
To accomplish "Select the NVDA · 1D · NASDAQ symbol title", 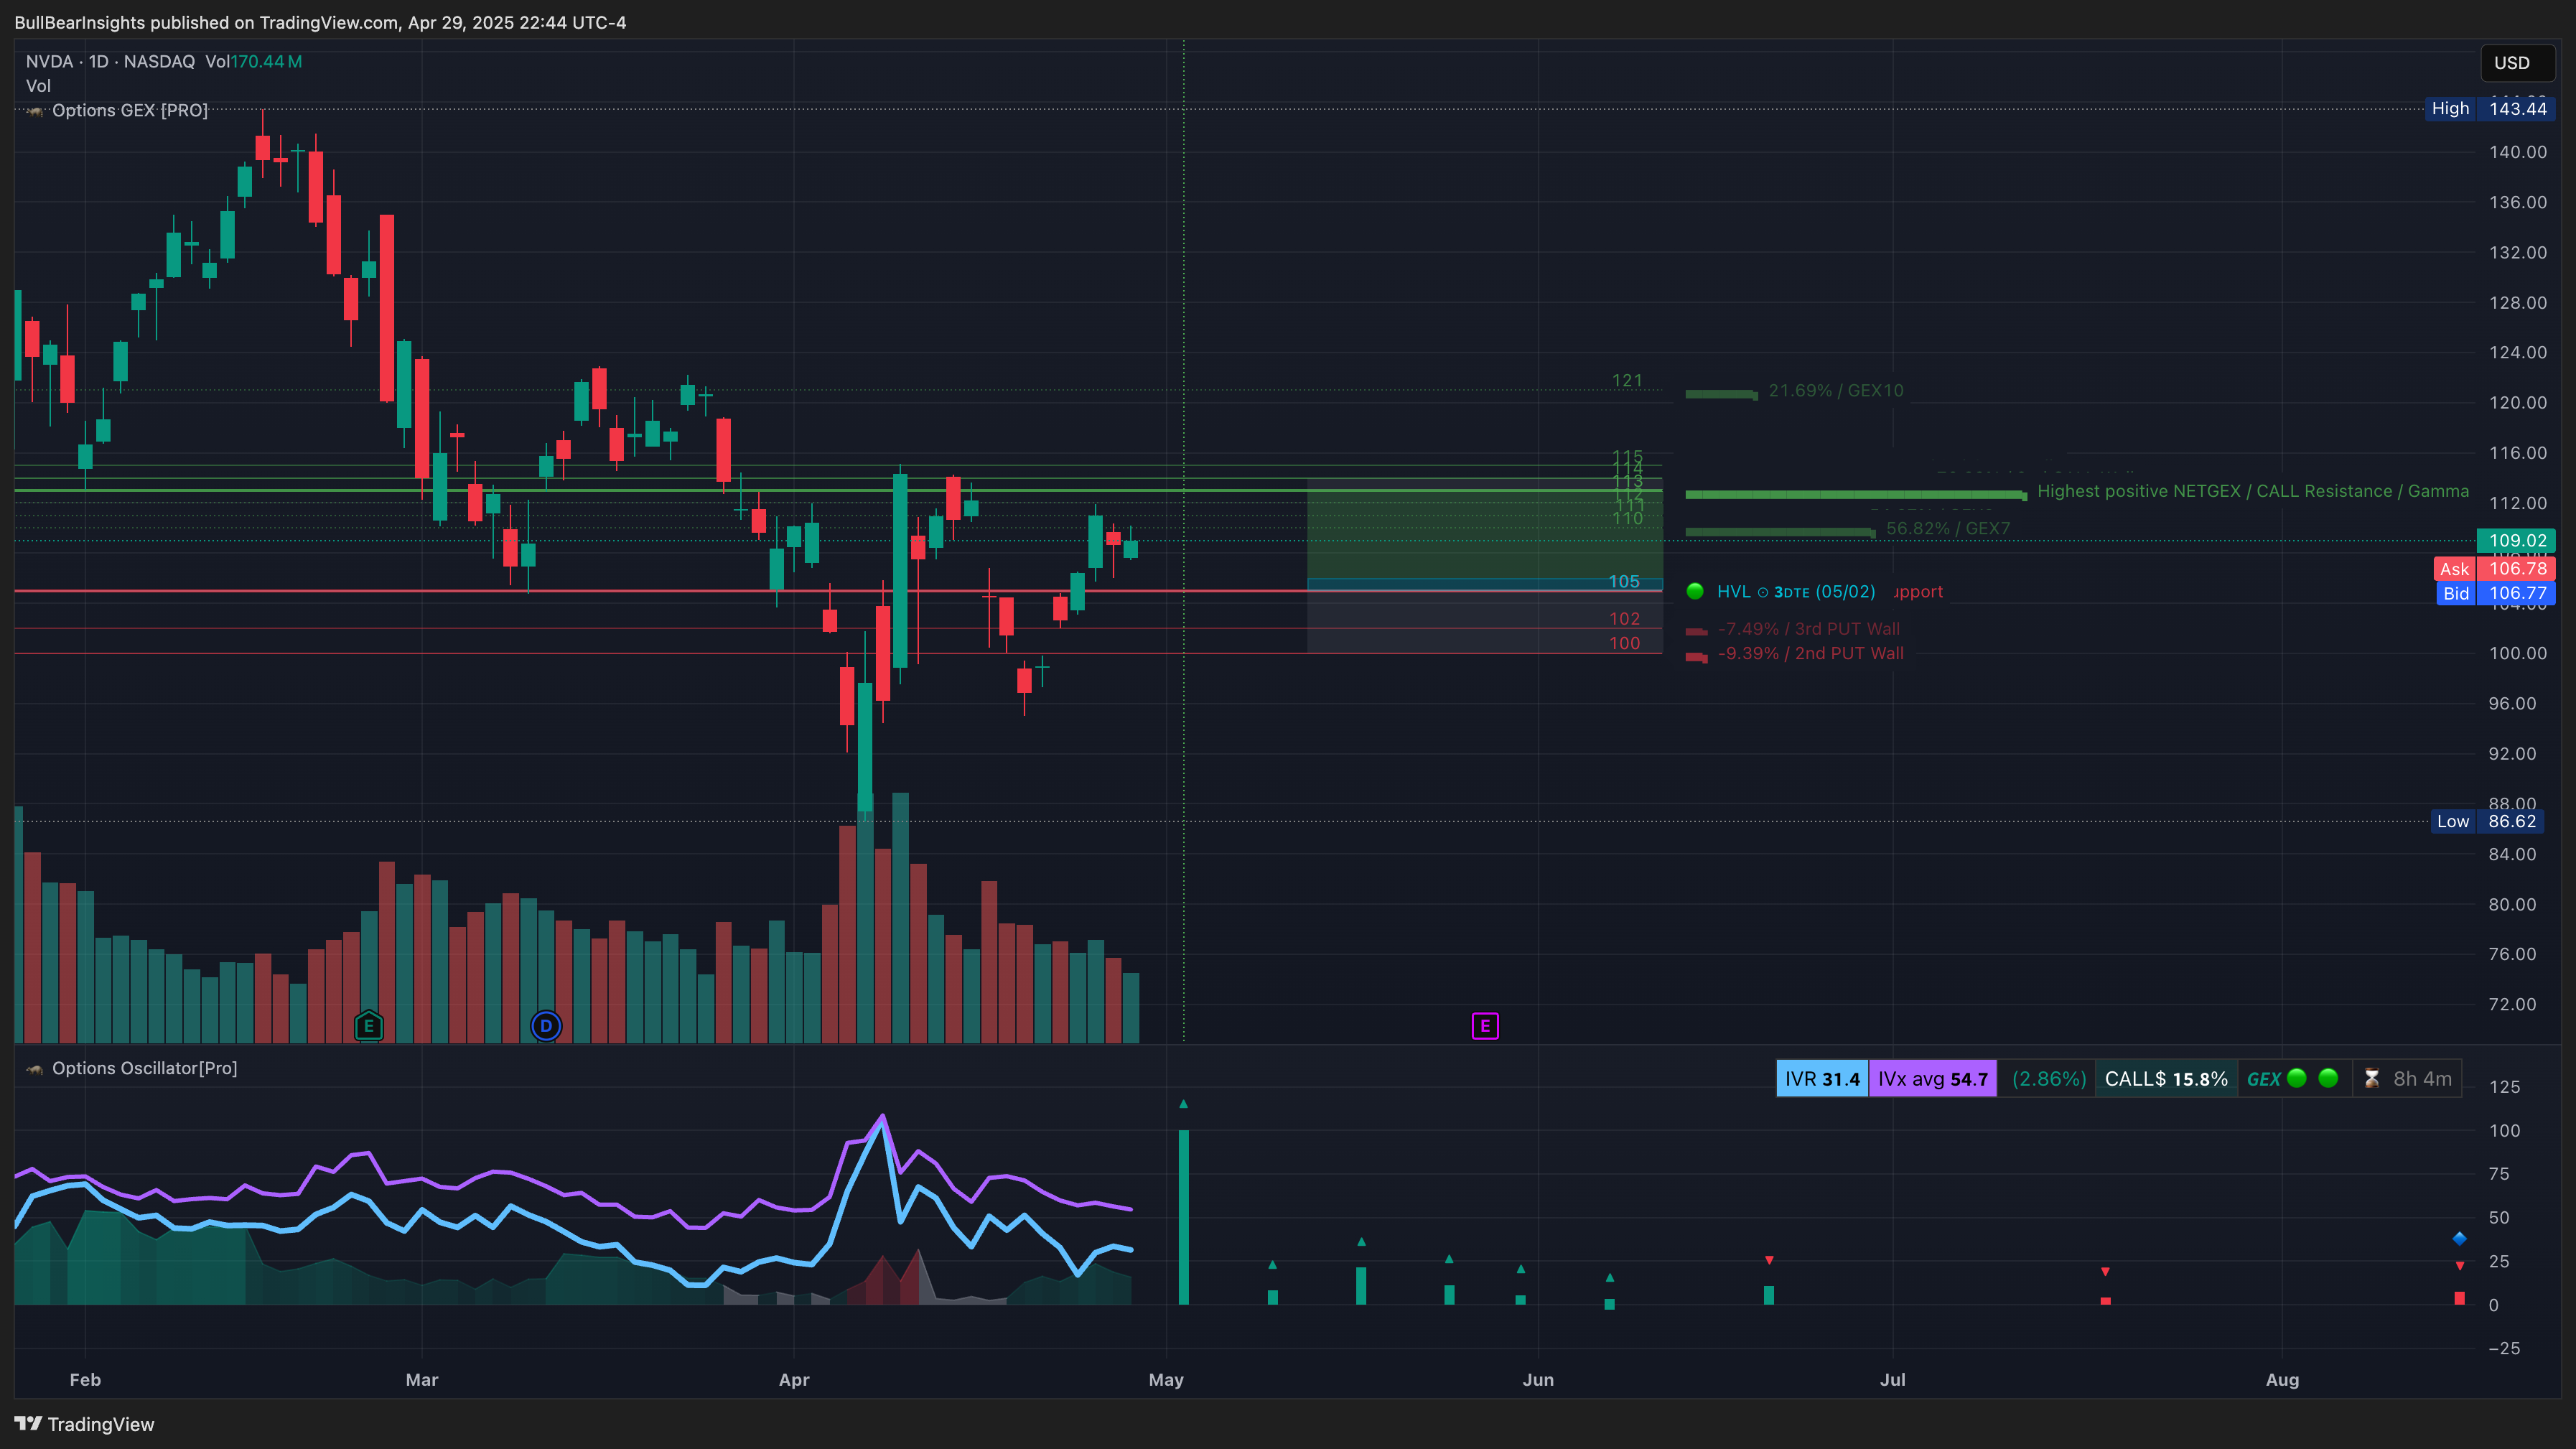I will pos(110,62).
